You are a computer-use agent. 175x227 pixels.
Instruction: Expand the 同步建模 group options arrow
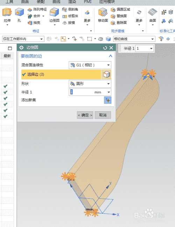(143, 31)
